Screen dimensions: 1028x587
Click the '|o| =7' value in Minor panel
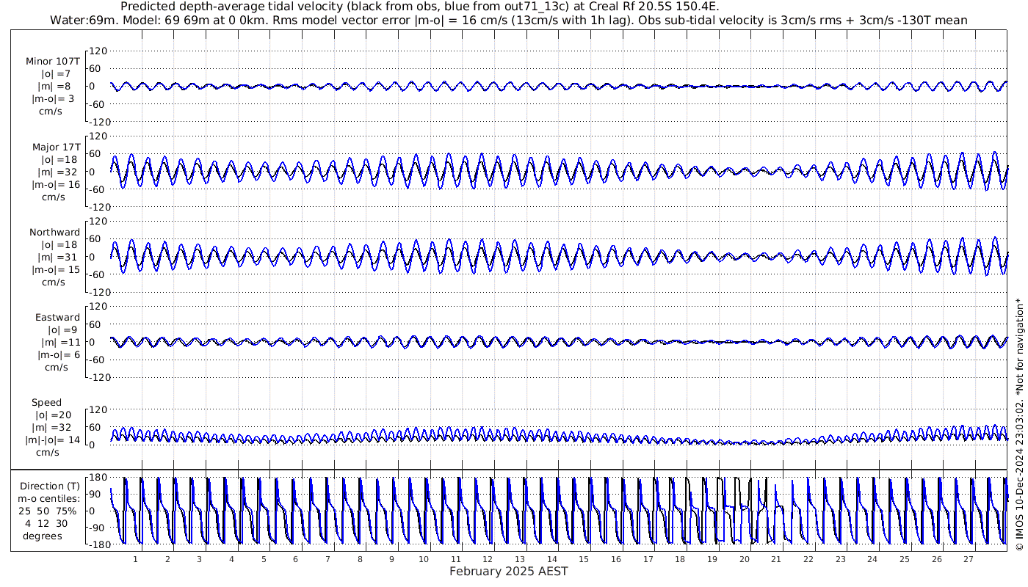[x=56, y=74]
